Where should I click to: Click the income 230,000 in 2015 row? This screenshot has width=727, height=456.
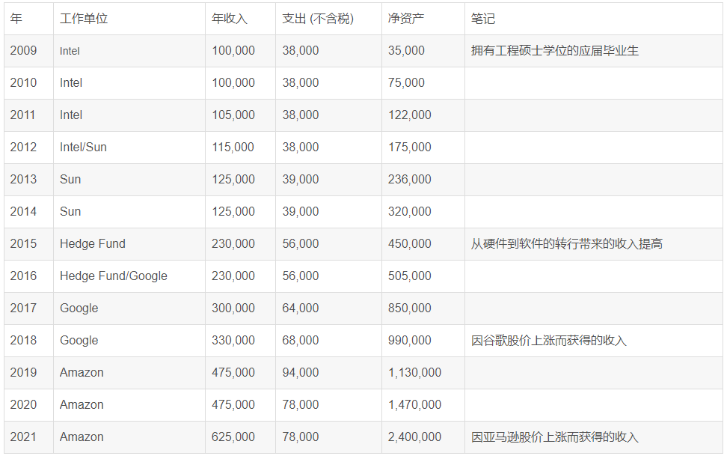pyautogui.click(x=233, y=244)
